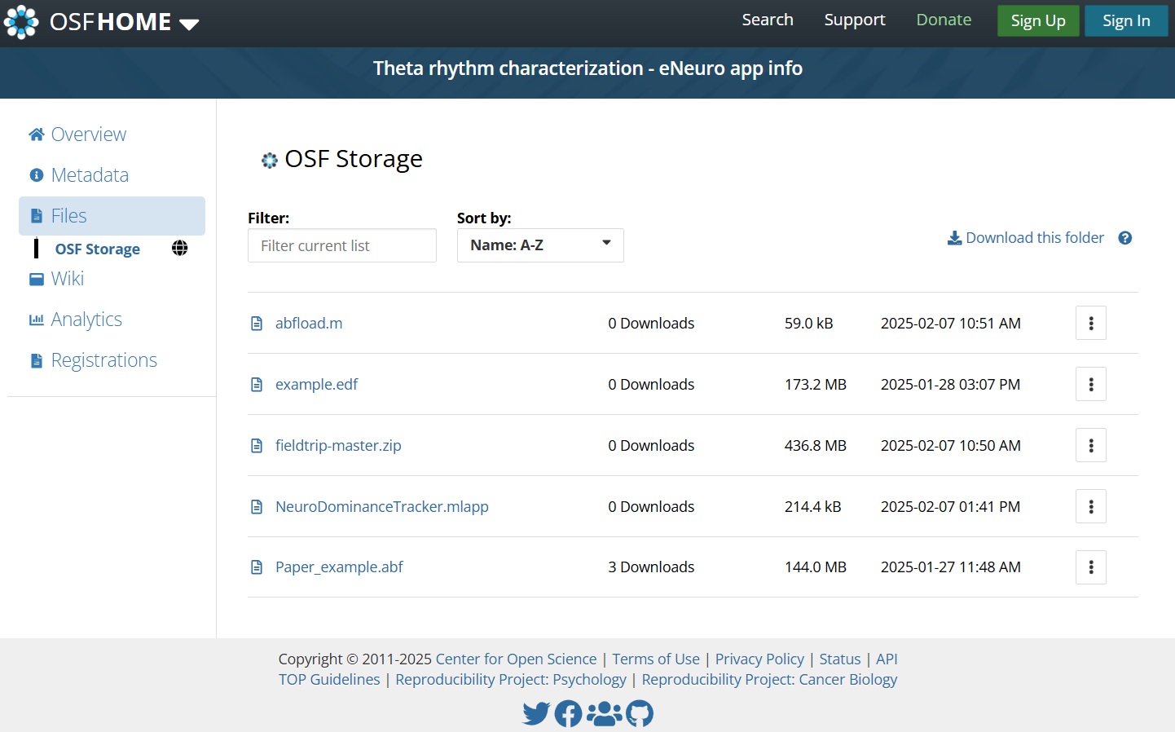This screenshot has height=732, width=1175.
Task: Click the Twitter icon in the footer
Action: 536,712
